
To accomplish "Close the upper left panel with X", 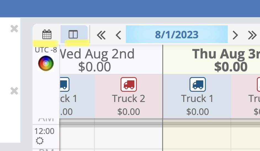I will coord(14,28).
